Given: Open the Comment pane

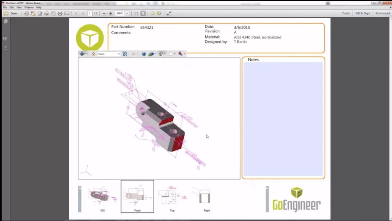Looking at the screenshot, I should (383, 13).
